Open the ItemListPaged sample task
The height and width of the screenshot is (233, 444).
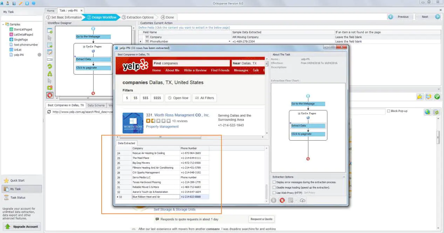(x=23, y=29)
